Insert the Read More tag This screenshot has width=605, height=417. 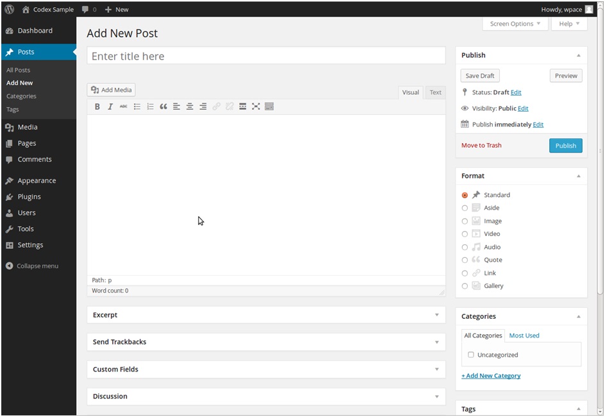[243, 106]
